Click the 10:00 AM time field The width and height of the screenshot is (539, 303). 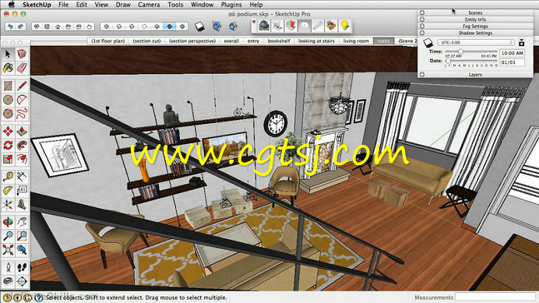pyautogui.click(x=513, y=53)
